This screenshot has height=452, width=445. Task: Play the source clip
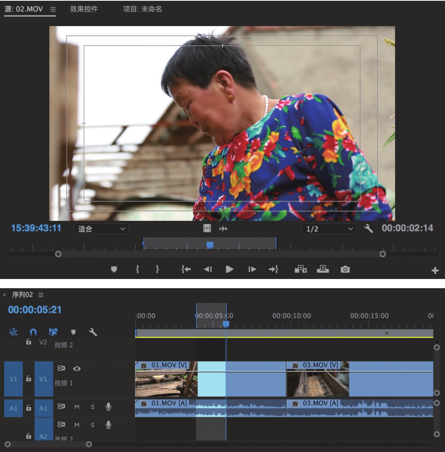click(x=230, y=269)
